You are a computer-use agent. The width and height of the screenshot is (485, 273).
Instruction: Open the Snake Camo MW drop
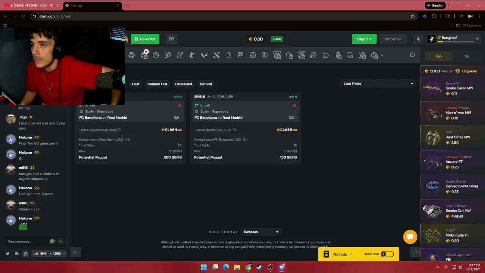pos(453,88)
